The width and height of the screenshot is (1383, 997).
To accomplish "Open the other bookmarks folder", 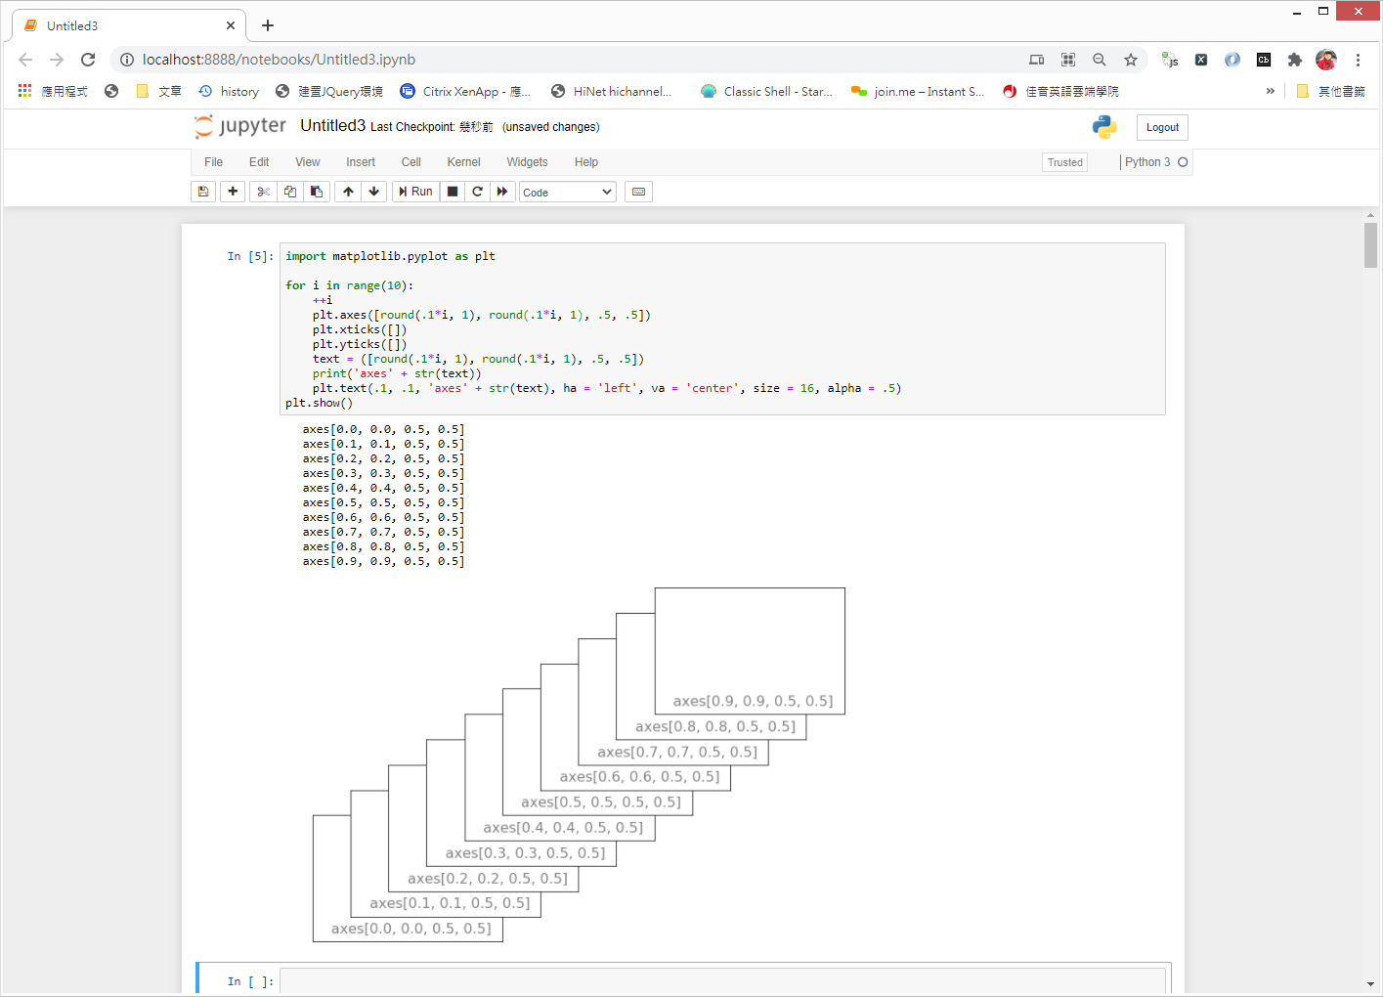I will click(x=1330, y=91).
